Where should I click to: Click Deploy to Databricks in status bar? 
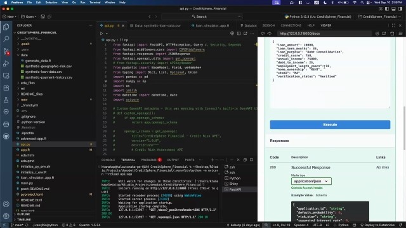[377, 225]
